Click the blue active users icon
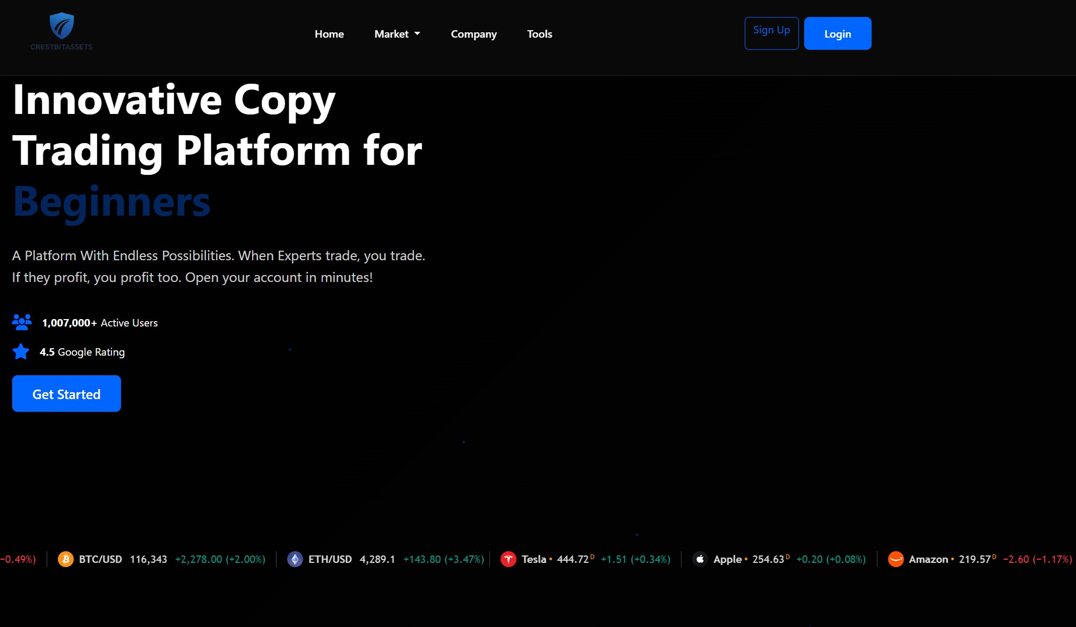 21,322
